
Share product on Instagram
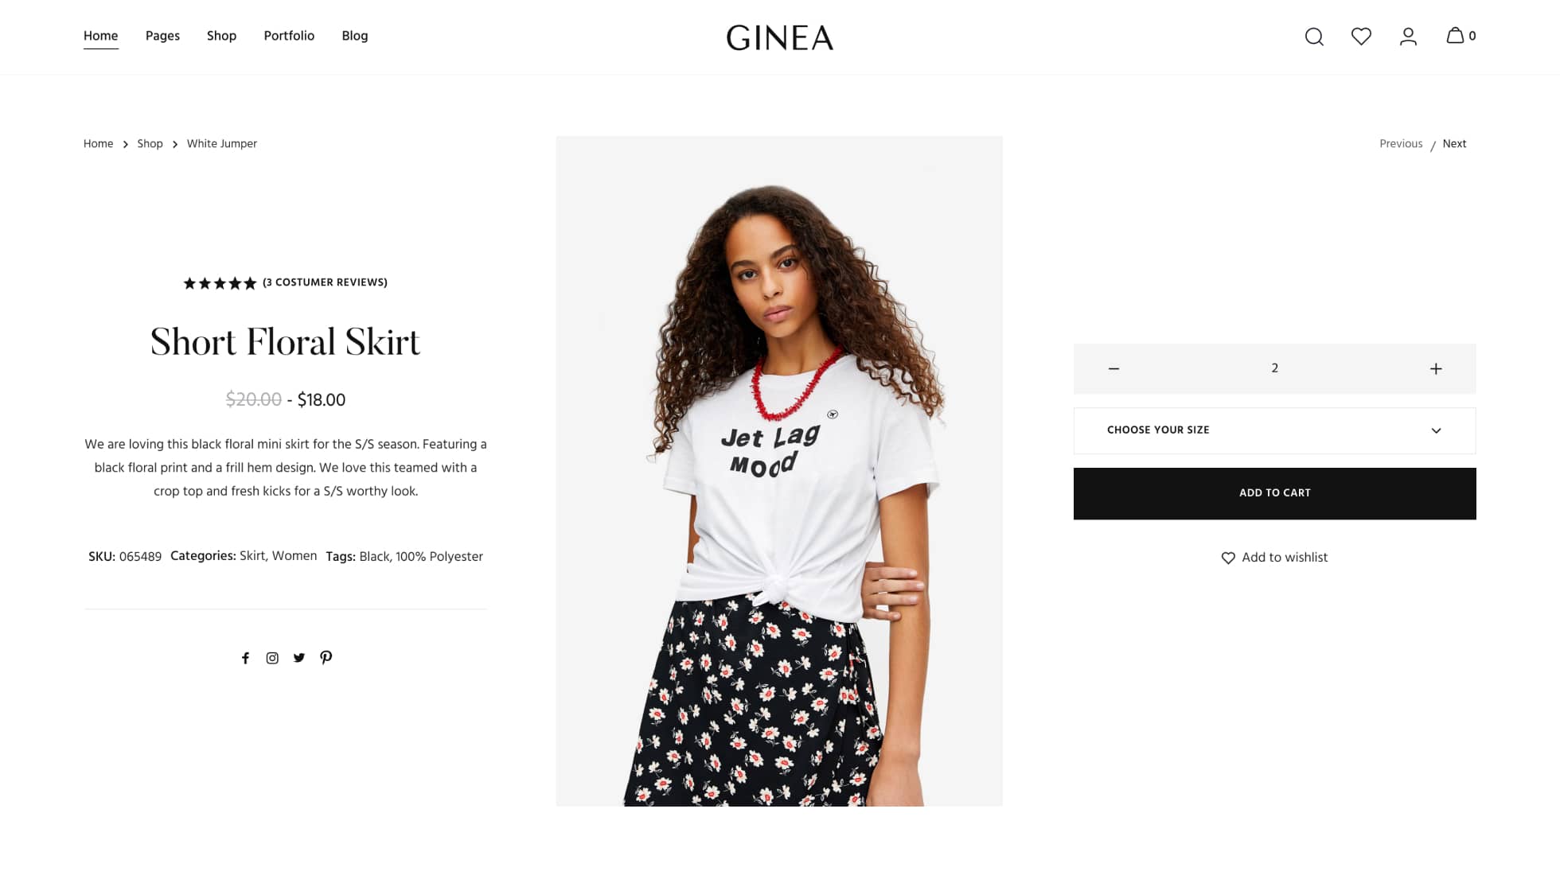[272, 658]
